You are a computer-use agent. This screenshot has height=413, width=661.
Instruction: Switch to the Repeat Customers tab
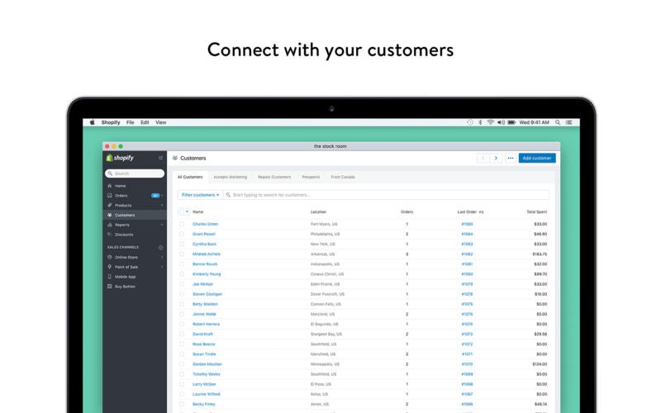274,177
